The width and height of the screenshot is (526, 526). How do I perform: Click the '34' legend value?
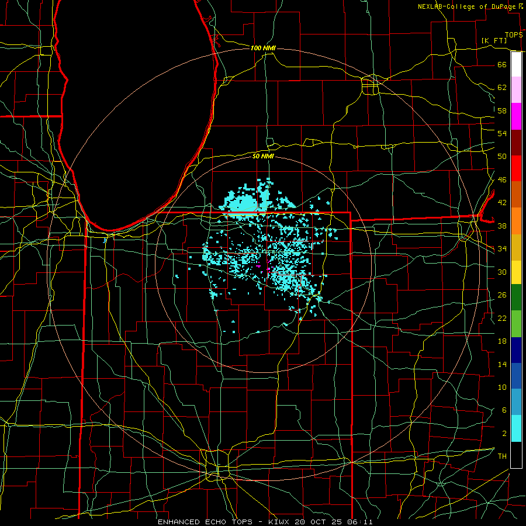coord(502,249)
